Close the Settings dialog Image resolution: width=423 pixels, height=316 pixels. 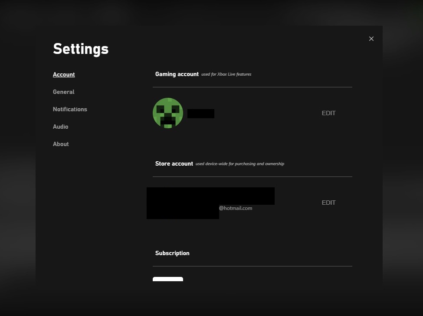pyautogui.click(x=371, y=39)
